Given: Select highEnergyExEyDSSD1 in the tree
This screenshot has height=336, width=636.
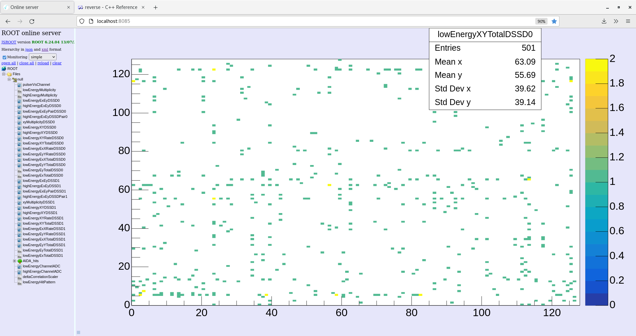Looking at the screenshot, I should tap(42, 186).
